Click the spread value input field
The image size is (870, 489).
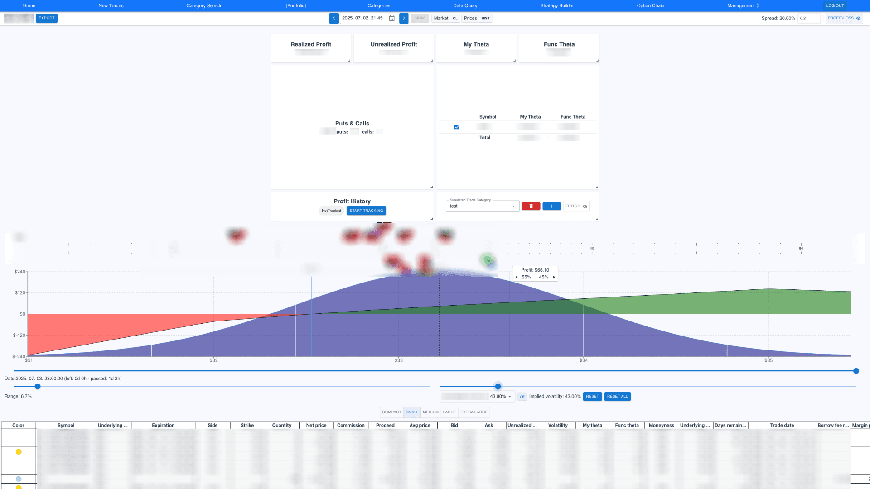click(809, 18)
